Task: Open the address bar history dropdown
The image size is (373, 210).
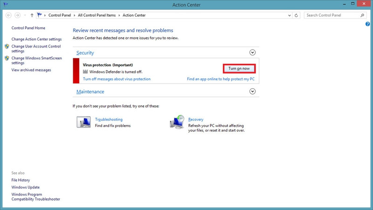Action: coord(289,15)
